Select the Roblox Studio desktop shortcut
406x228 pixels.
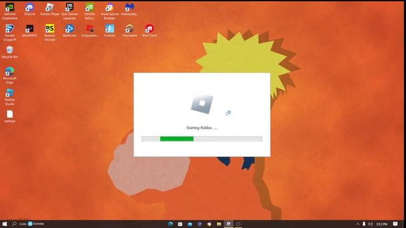pos(10,97)
